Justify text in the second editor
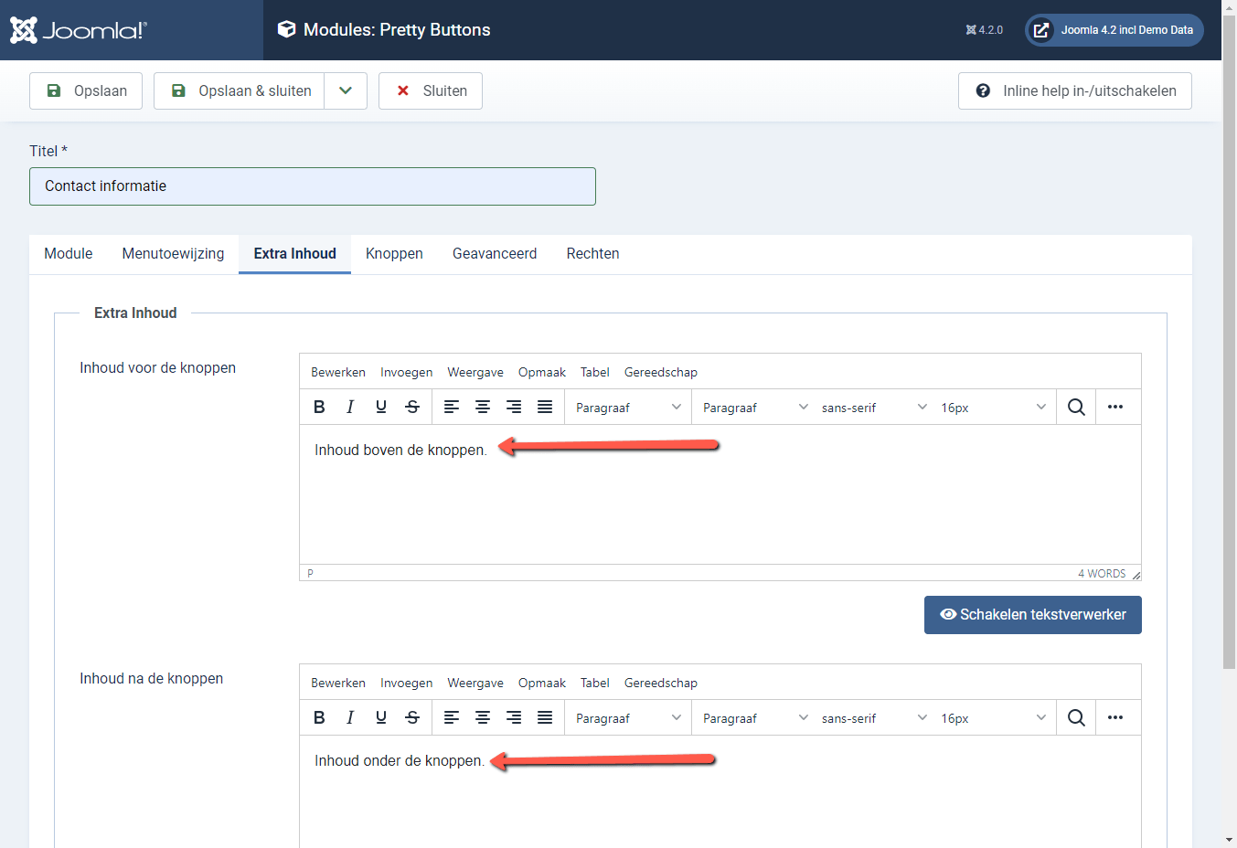The image size is (1237, 848). [x=545, y=716]
